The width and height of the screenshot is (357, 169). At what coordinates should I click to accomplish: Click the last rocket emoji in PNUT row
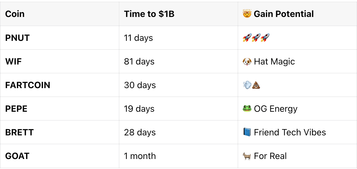tap(265, 38)
